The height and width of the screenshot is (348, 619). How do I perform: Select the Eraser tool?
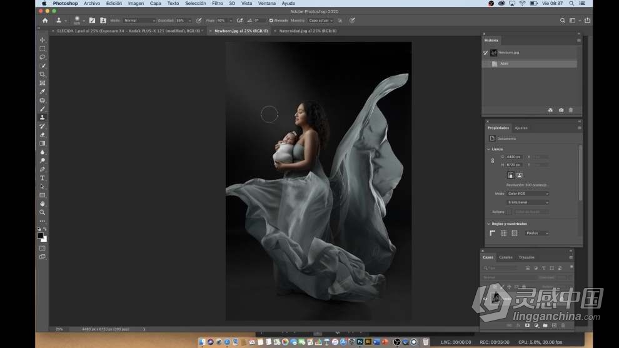[43, 135]
